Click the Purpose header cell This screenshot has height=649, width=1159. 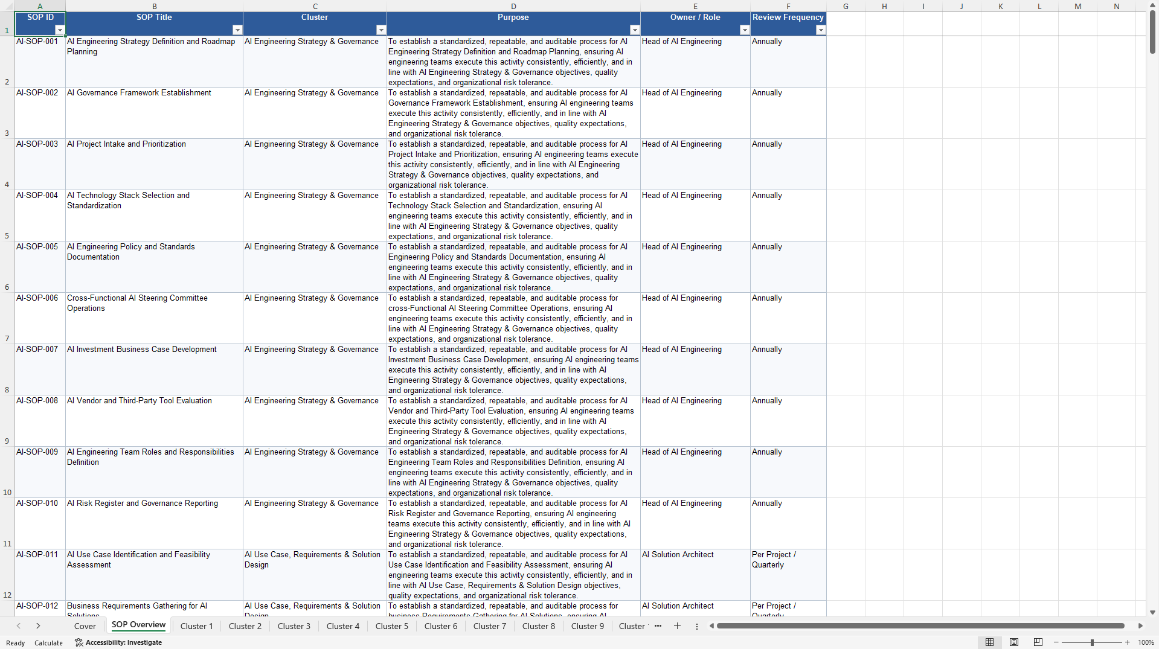[x=513, y=24]
